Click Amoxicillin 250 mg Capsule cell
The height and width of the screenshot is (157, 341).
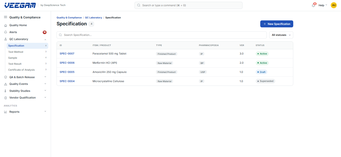pyautogui.click(x=109, y=72)
